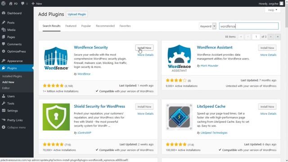Screen dimensions: 288x162
Task: Click Wordfence Security logo thumbnail
Action: (x=56, y=58)
